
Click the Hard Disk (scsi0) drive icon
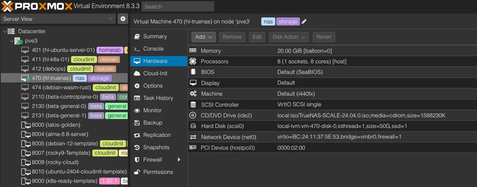pyautogui.click(x=193, y=126)
